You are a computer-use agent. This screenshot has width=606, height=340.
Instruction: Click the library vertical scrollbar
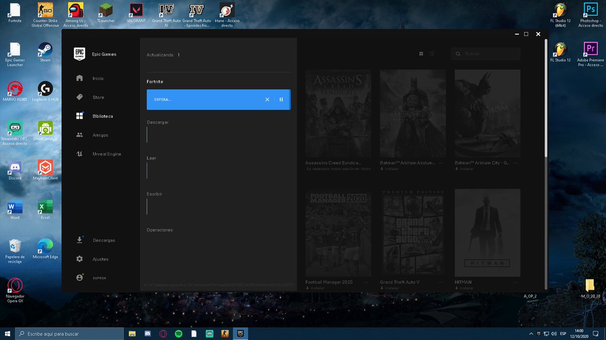click(545, 98)
